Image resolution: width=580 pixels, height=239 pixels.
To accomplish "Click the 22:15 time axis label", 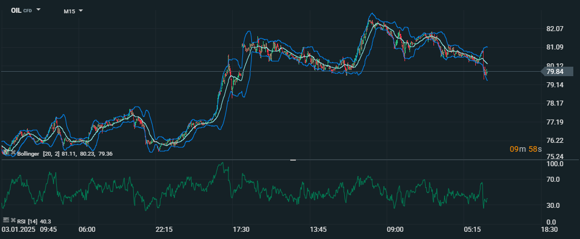I will click(x=164, y=229).
